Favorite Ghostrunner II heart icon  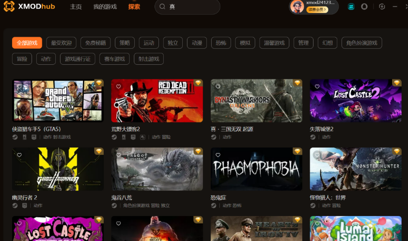point(19,155)
